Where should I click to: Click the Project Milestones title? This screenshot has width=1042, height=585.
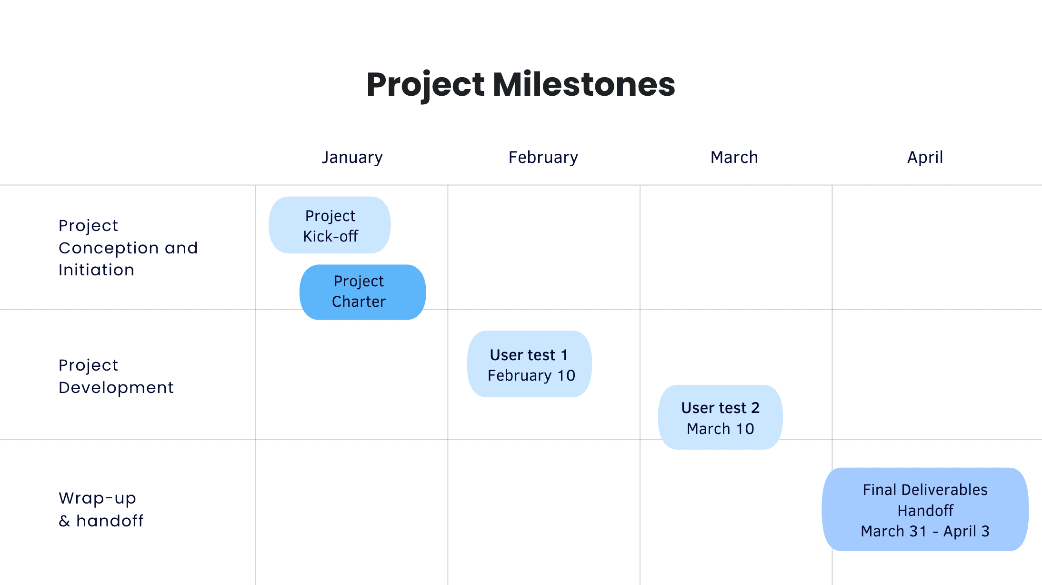[x=521, y=85]
